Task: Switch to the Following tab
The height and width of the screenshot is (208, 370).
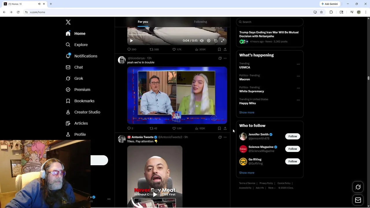Action: point(201,22)
